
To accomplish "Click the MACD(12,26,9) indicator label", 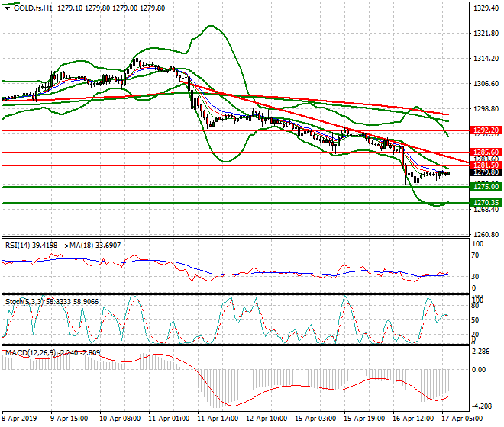I will 29,354.
